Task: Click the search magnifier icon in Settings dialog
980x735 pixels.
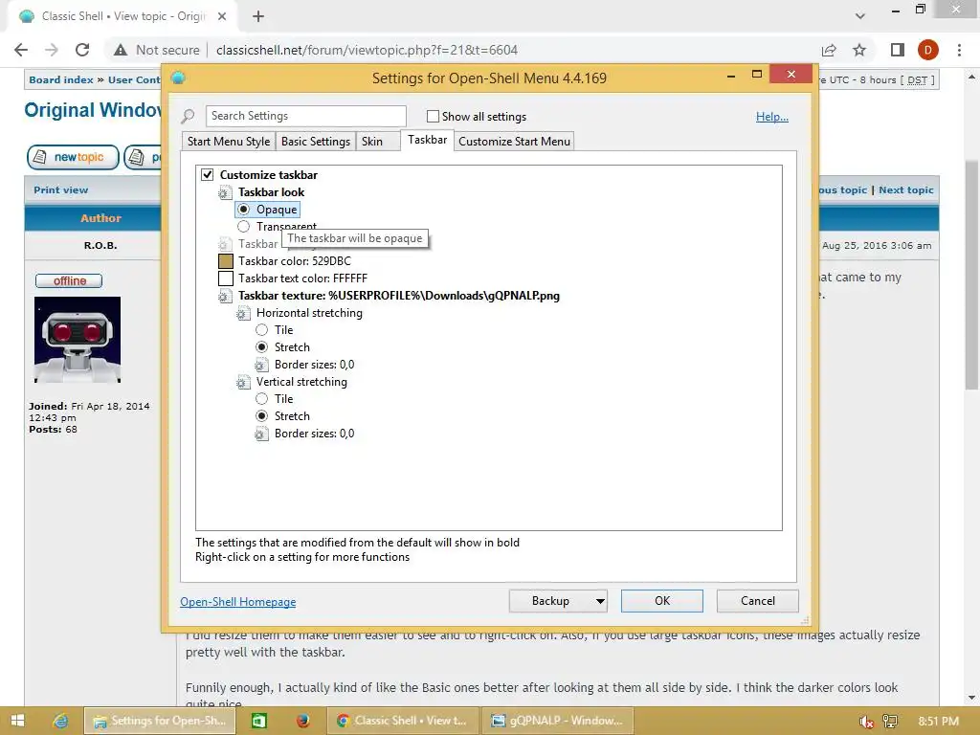Action: (x=188, y=116)
